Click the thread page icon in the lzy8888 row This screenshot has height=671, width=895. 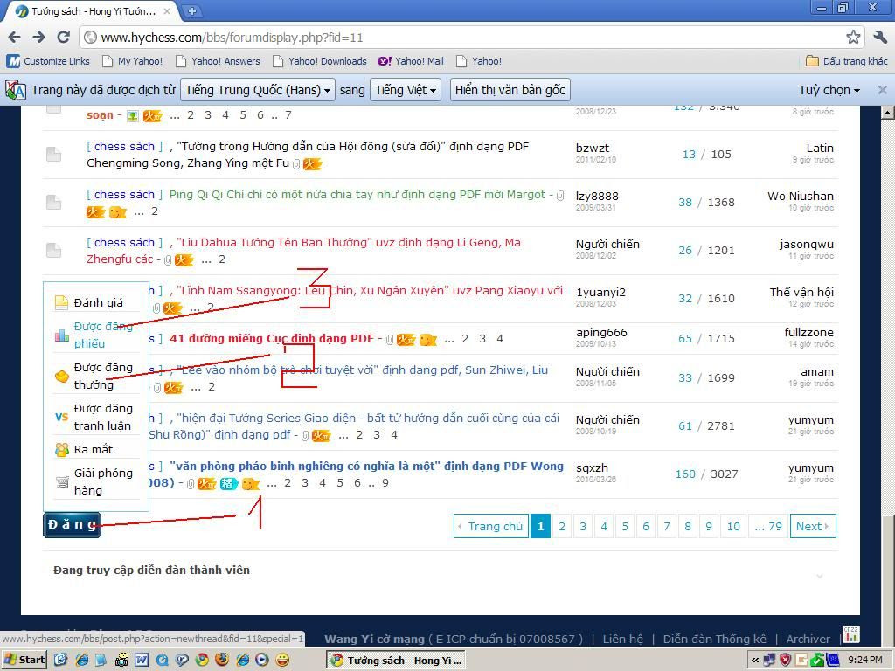pyautogui.click(x=53, y=202)
